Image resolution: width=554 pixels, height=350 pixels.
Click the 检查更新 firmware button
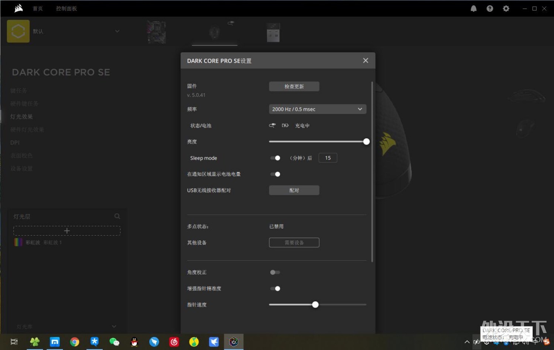tap(294, 86)
